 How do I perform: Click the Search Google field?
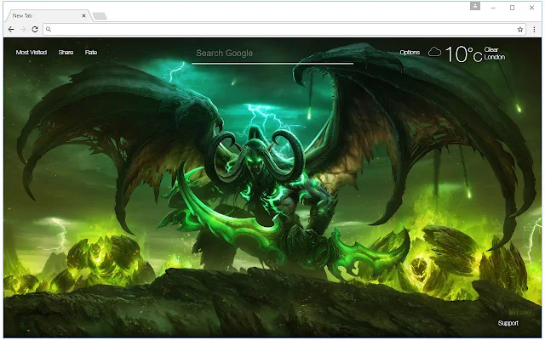272,54
